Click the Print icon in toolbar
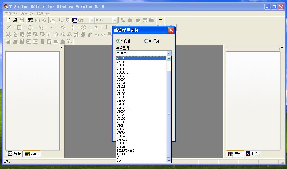 [x=53, y=20]
